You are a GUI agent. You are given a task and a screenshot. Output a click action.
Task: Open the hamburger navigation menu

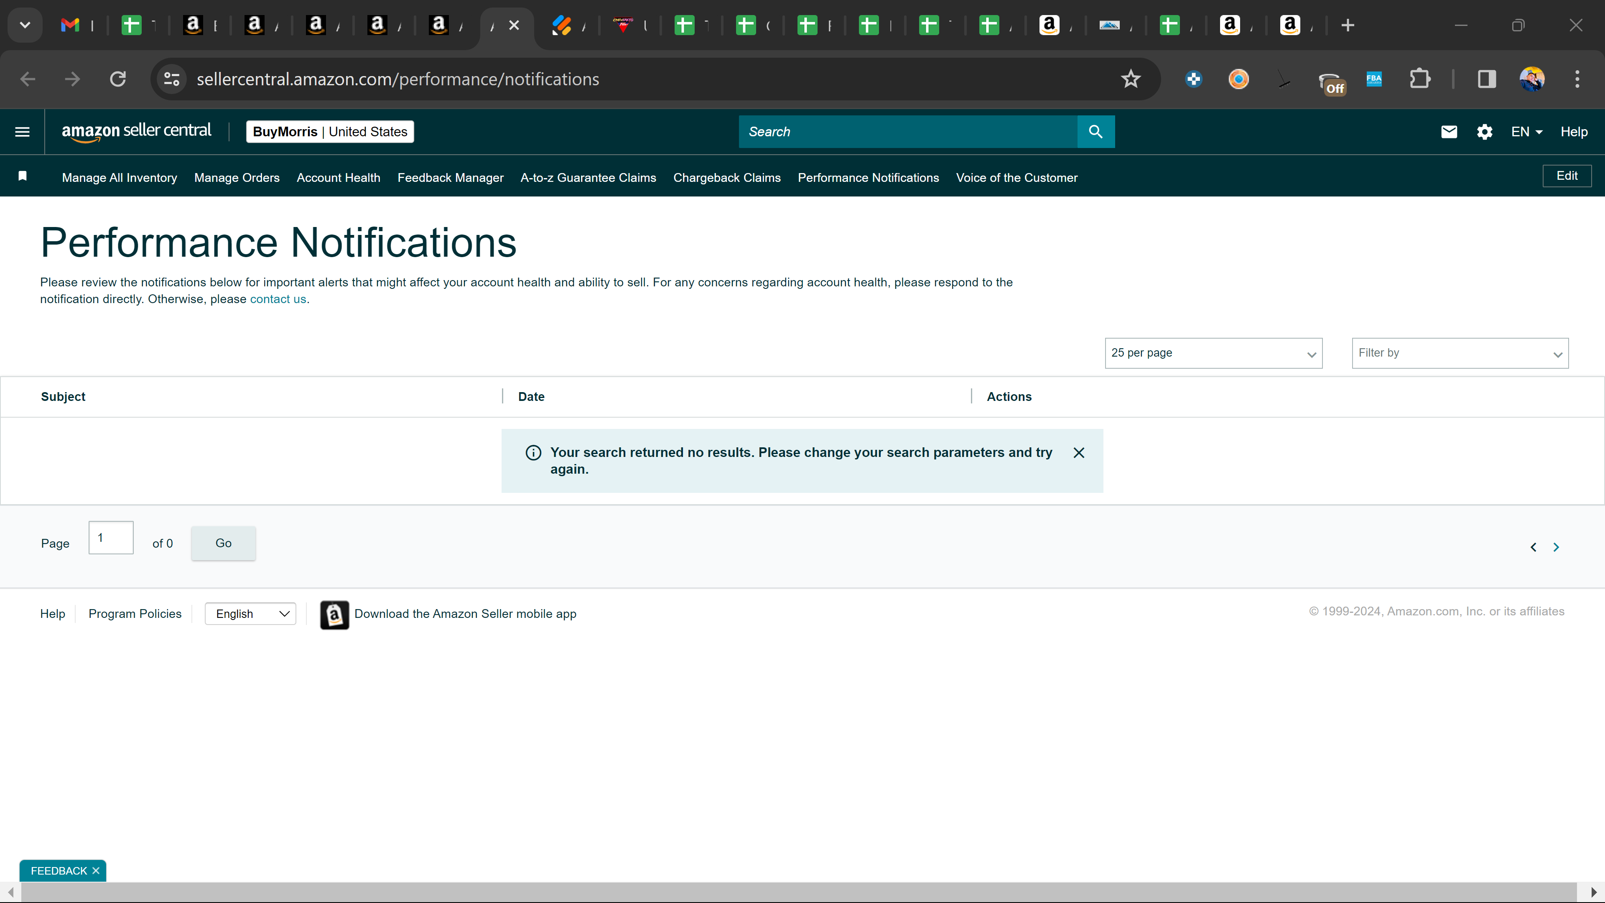[23, 132]
